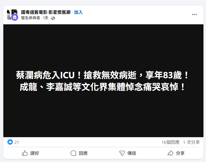
Task: Open the 1天 post timestamp link
Action: click(x=46, y=18)
